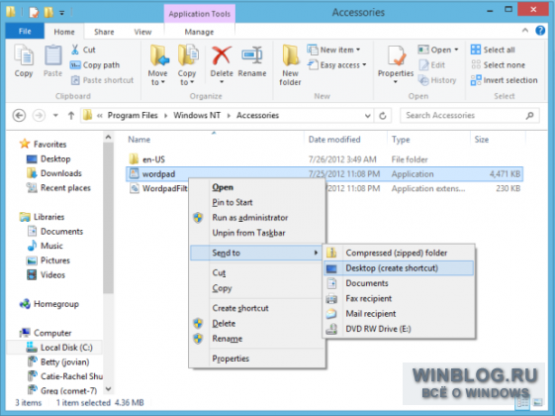Click the Edit command in Open group
The image size is (555, 416).
pos(431,65)
